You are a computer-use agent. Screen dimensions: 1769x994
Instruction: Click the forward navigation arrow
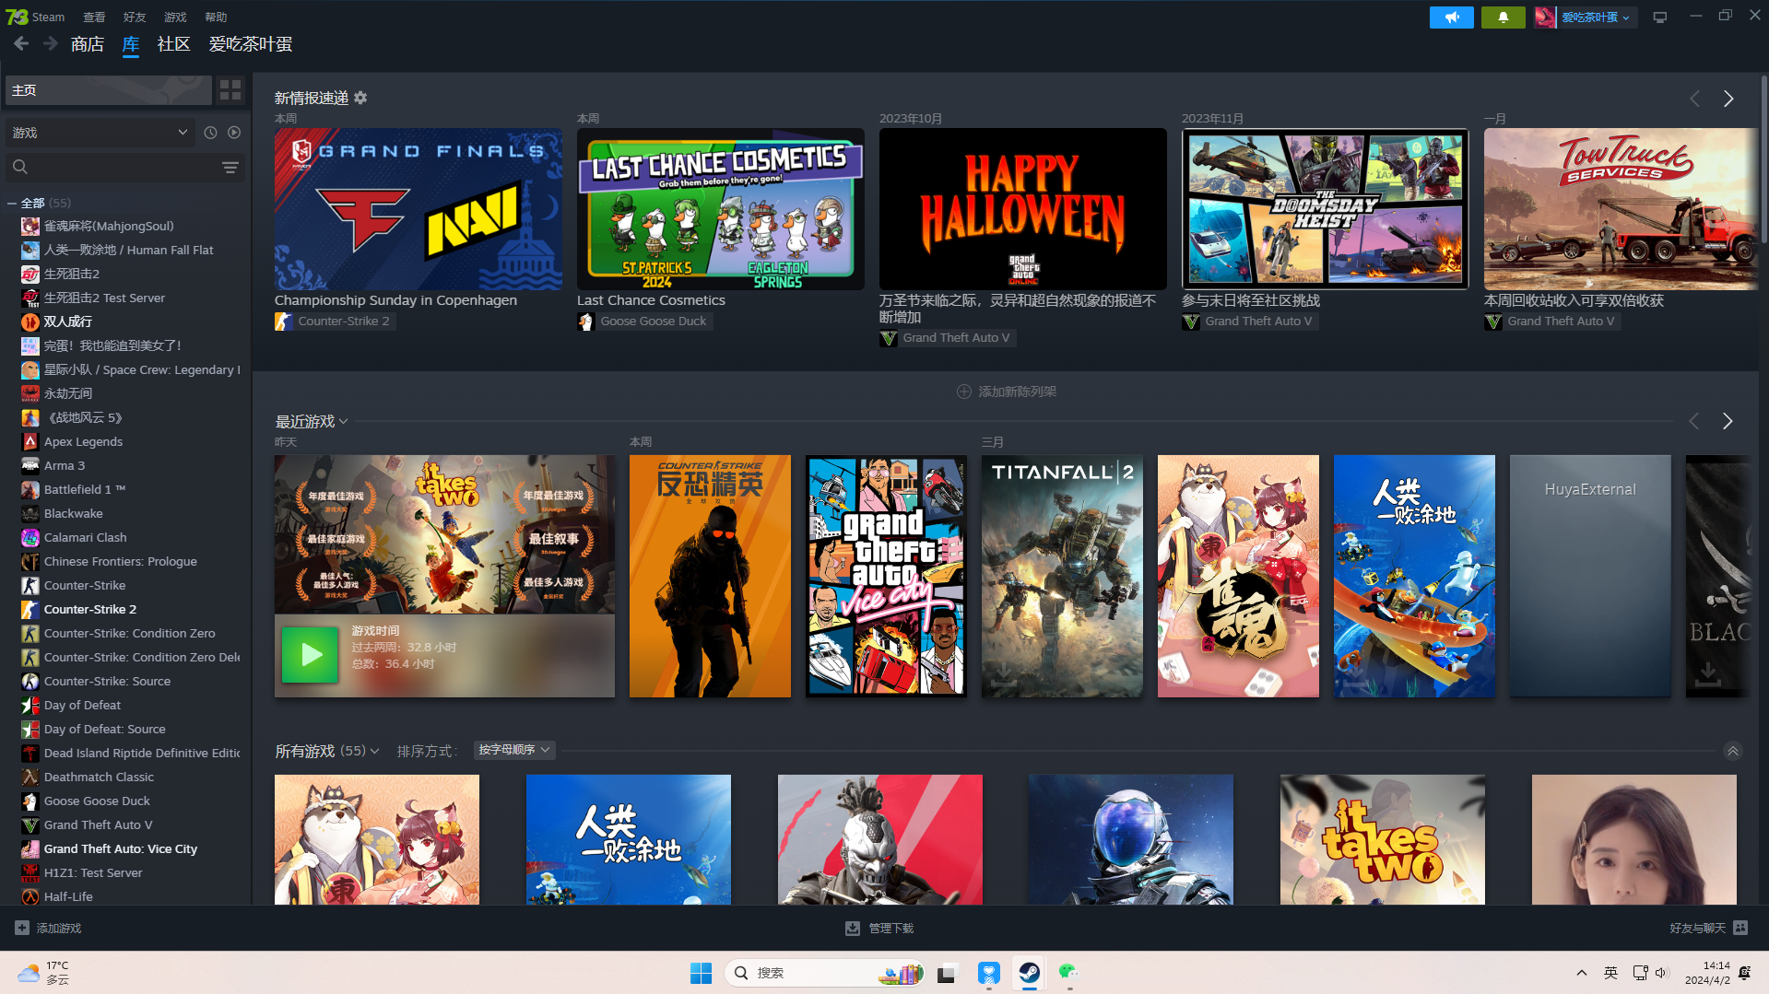tap(51, 44)
